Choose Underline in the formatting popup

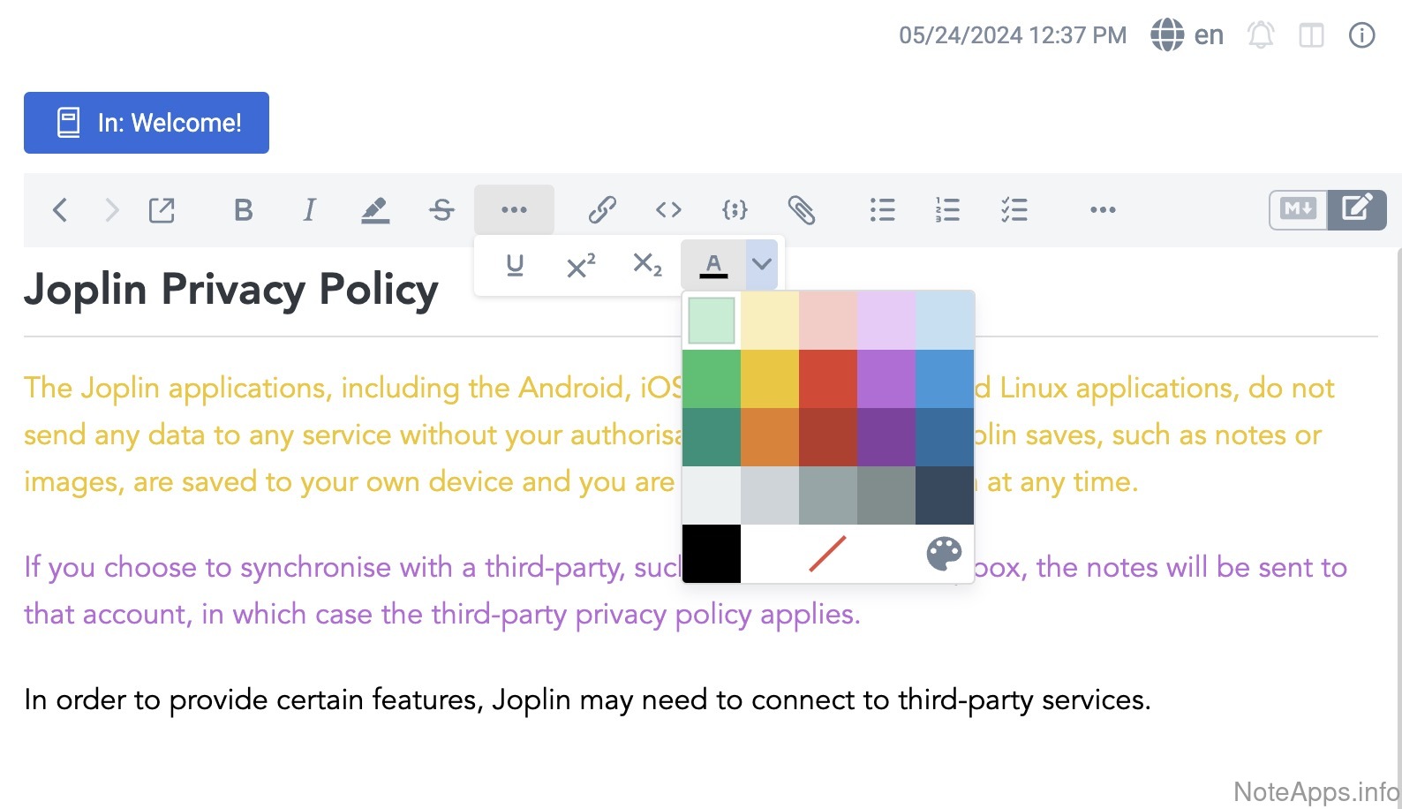click(516, 264)
